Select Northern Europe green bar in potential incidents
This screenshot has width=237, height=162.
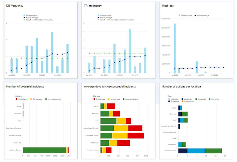coord(44,150)
